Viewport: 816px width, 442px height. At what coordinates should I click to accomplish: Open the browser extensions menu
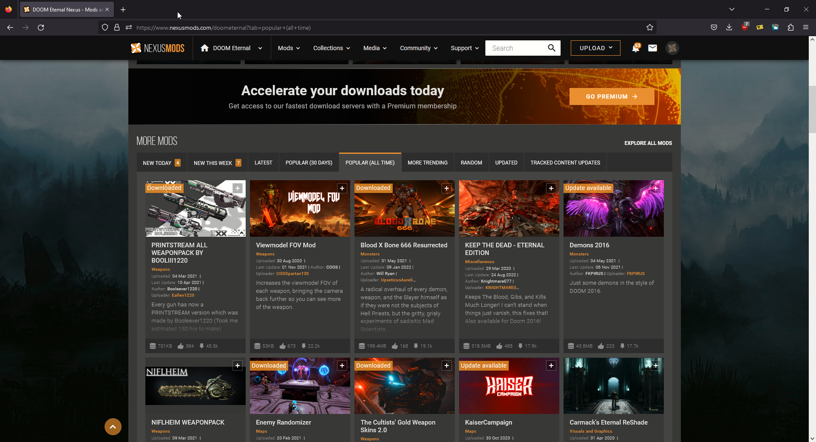[x=790, y=28]
